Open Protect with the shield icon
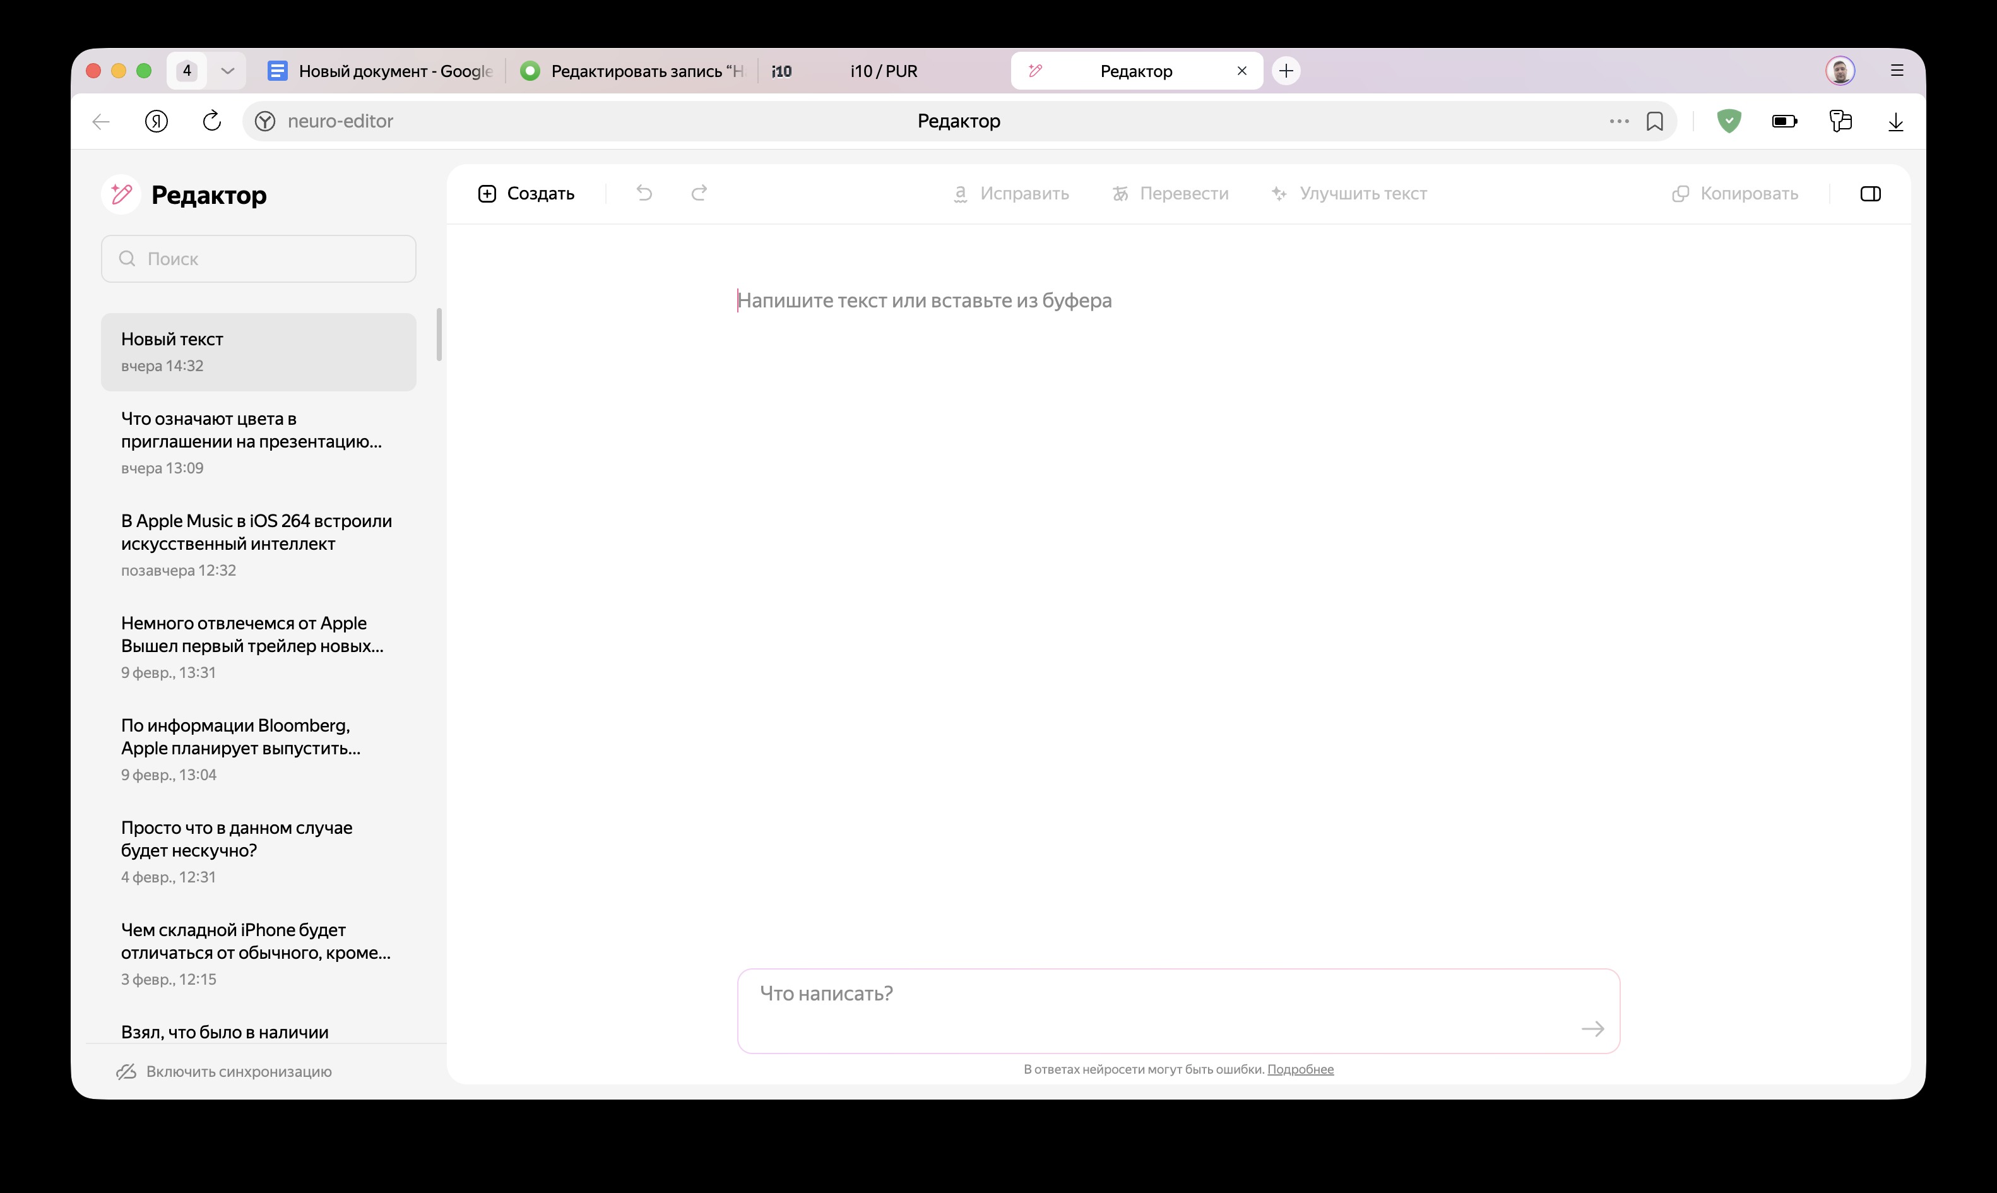The width and height of the screenshot is (1997, 1193). (x=1729, y=121)
